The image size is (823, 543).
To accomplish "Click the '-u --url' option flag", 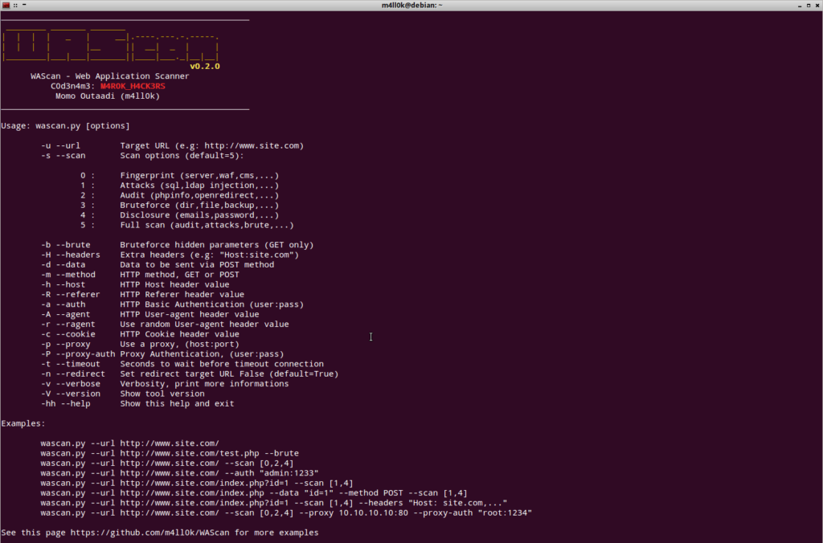I will pyautogui.click(x=60, y=146).
